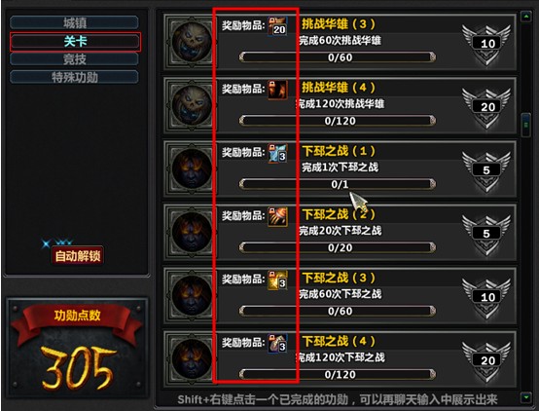Screen dimensions: 539x411
Task: Click the 10-point badge for 挑战华雄 (3)
Action: point(486,44)
